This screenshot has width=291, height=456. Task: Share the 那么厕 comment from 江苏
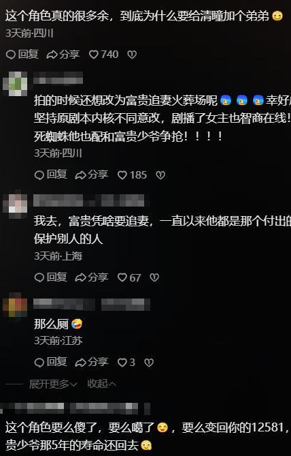point(91,363)
